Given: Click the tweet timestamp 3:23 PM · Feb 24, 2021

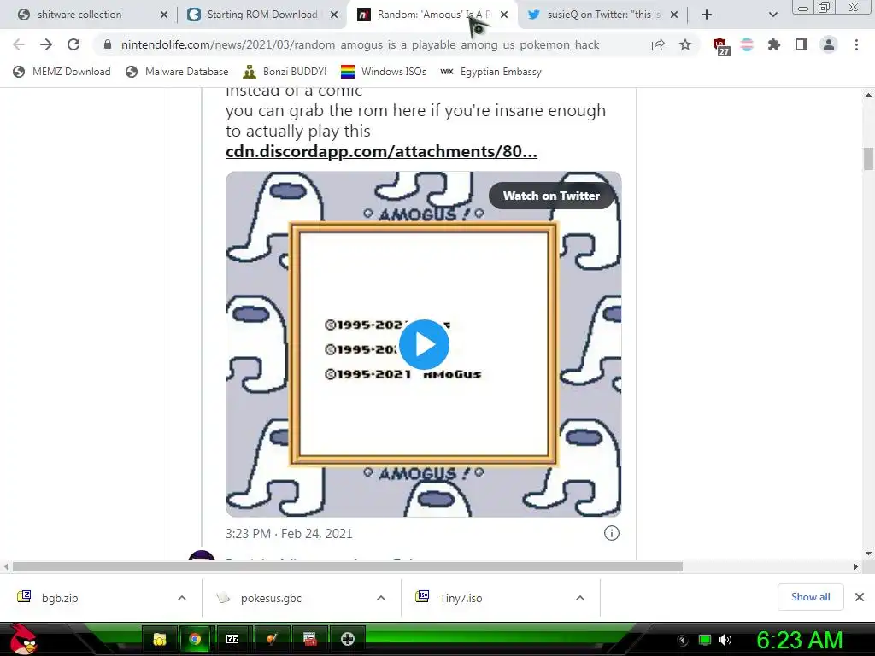Looking at the screenshot, I should click(289, 533).
